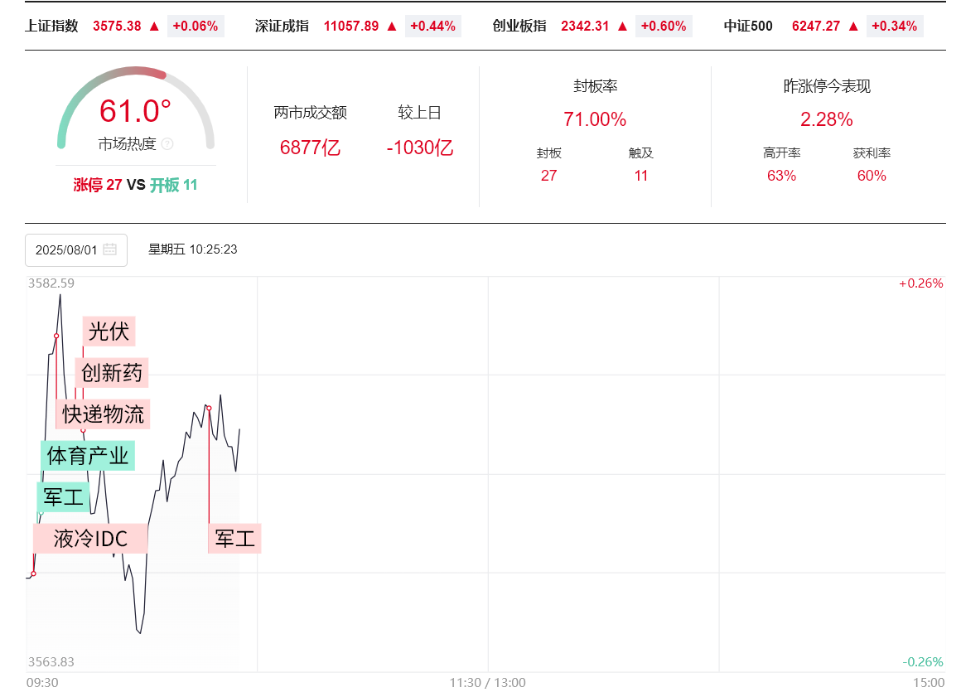Image resolution: width=961 pixels, height=697 pixels.
Task: Select the 创新药 sector label on the chart
Action: [112, 373]
